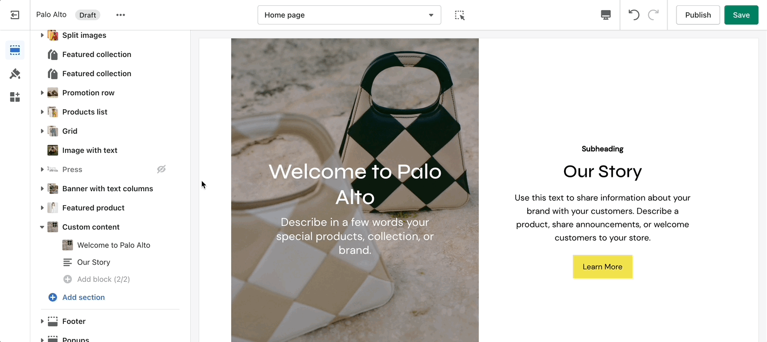The height and width of the screenshot is (342, 767).
Task: Open the Theme settings paintbrush icon
Action: click(x=15, y=74)
